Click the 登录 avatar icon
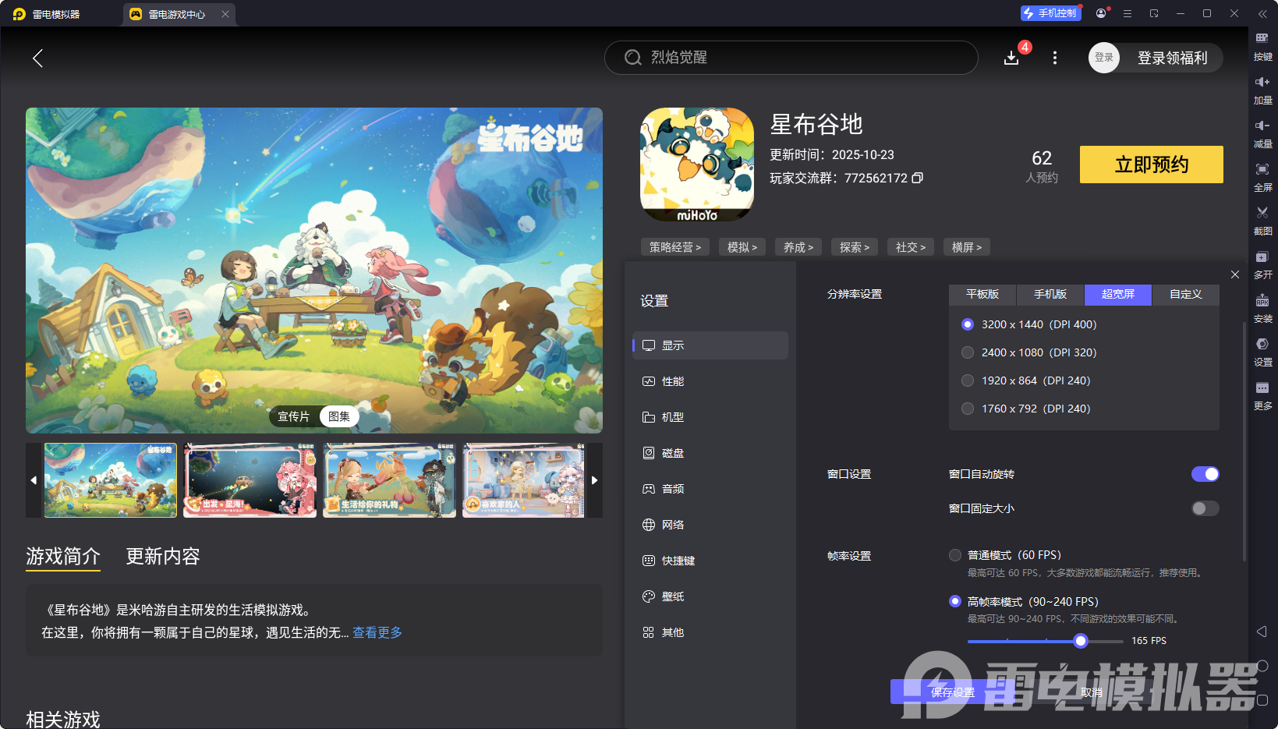This screenshot has height=729, width=1278. pos(1104,58)
